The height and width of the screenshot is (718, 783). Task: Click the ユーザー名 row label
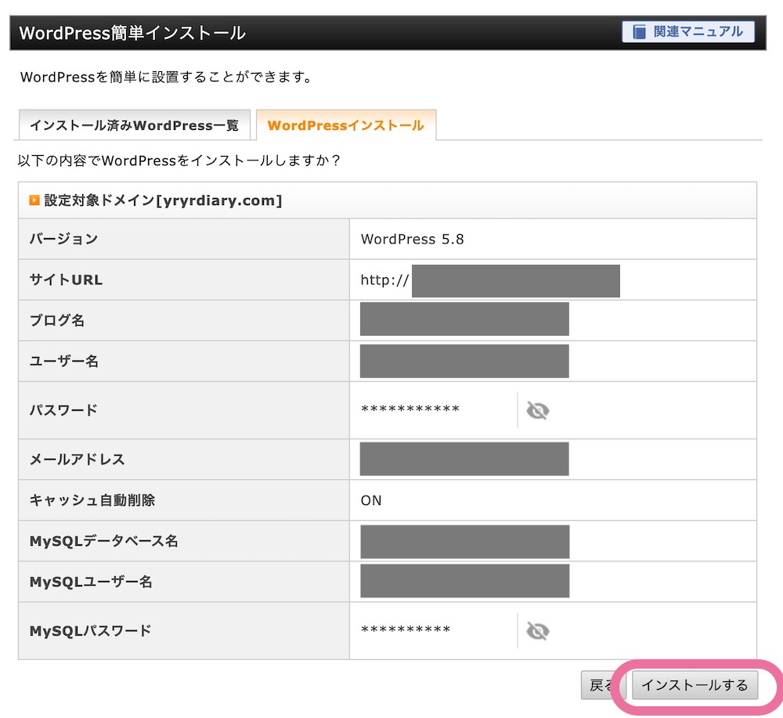click(x=64, y=361)
